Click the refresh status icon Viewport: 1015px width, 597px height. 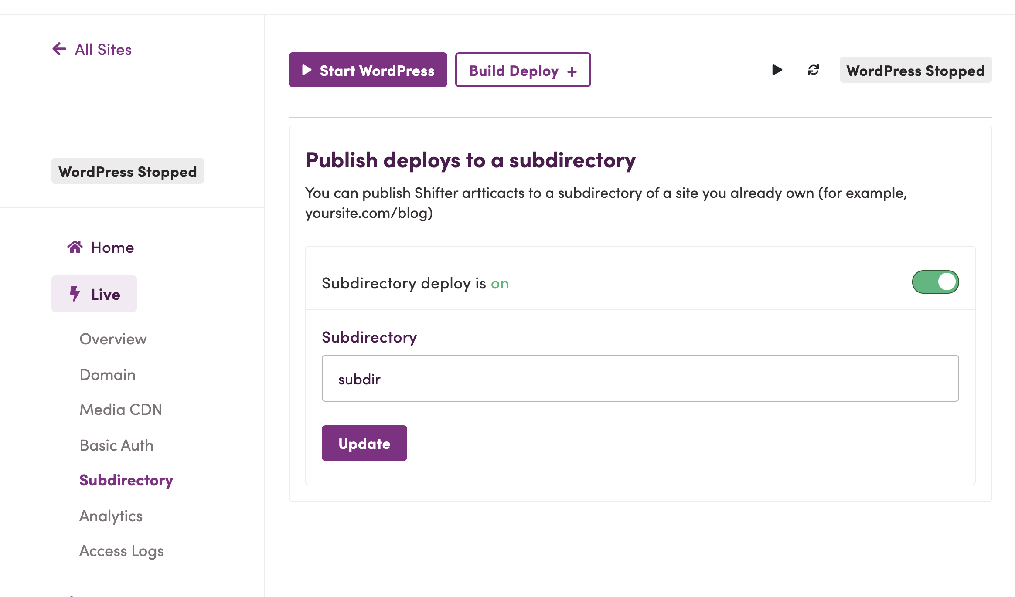click(x=813, y=70)
